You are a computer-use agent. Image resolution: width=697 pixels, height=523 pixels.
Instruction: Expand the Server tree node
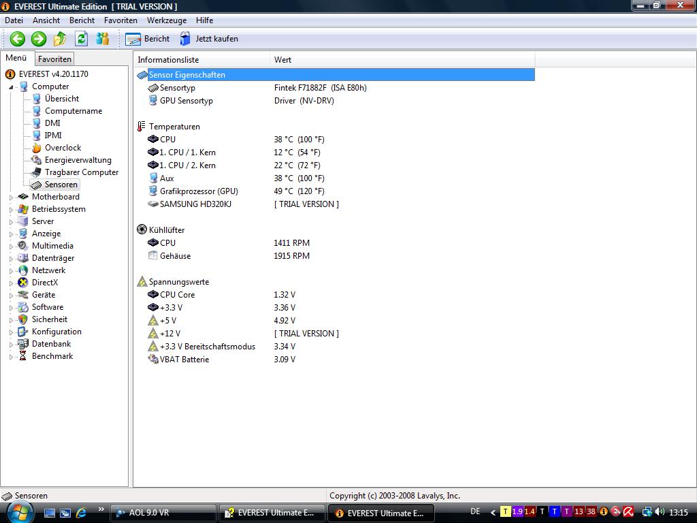click(12, 221)
